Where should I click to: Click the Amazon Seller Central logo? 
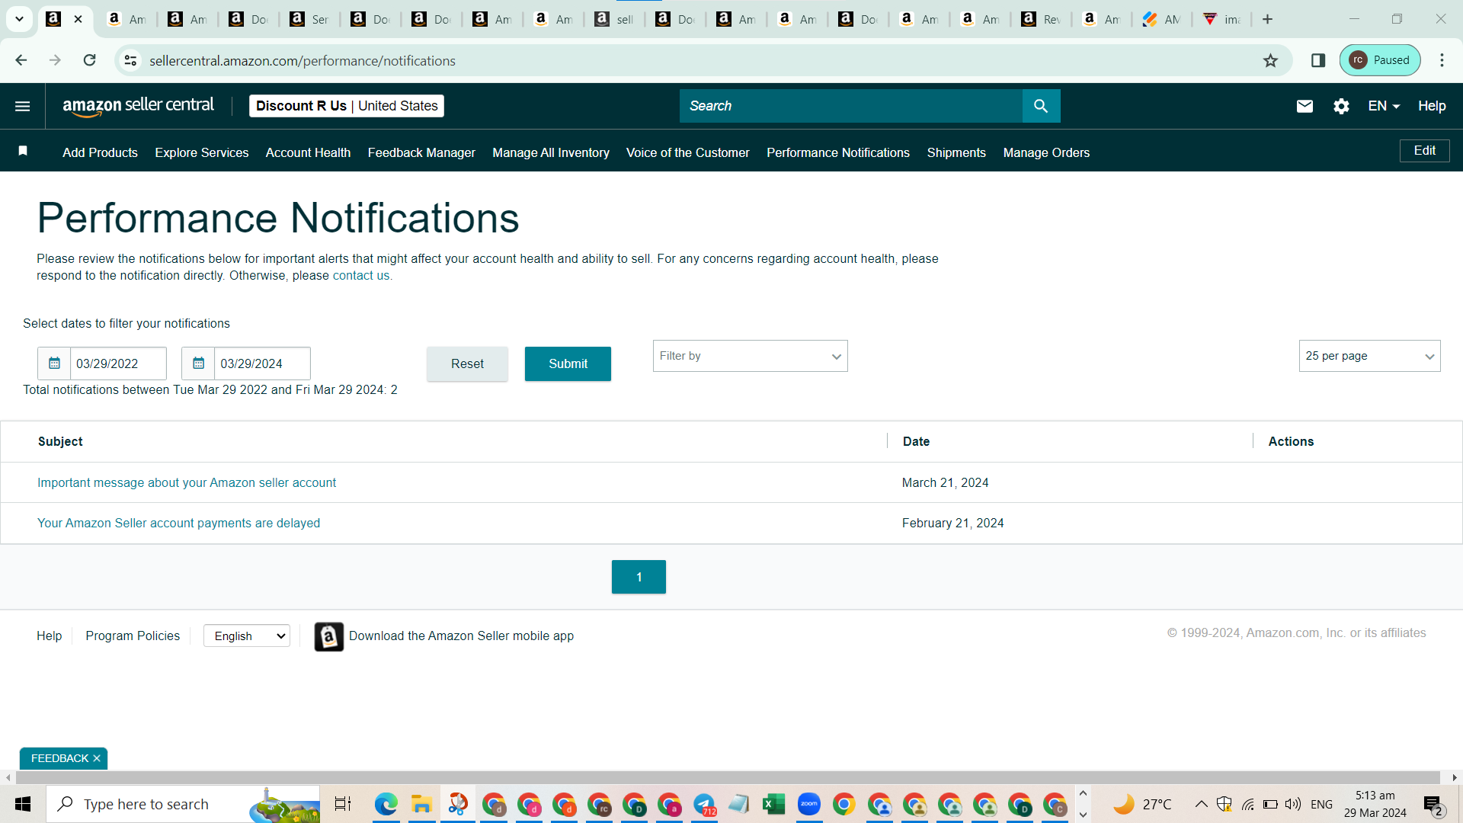[x=138, y=106]
